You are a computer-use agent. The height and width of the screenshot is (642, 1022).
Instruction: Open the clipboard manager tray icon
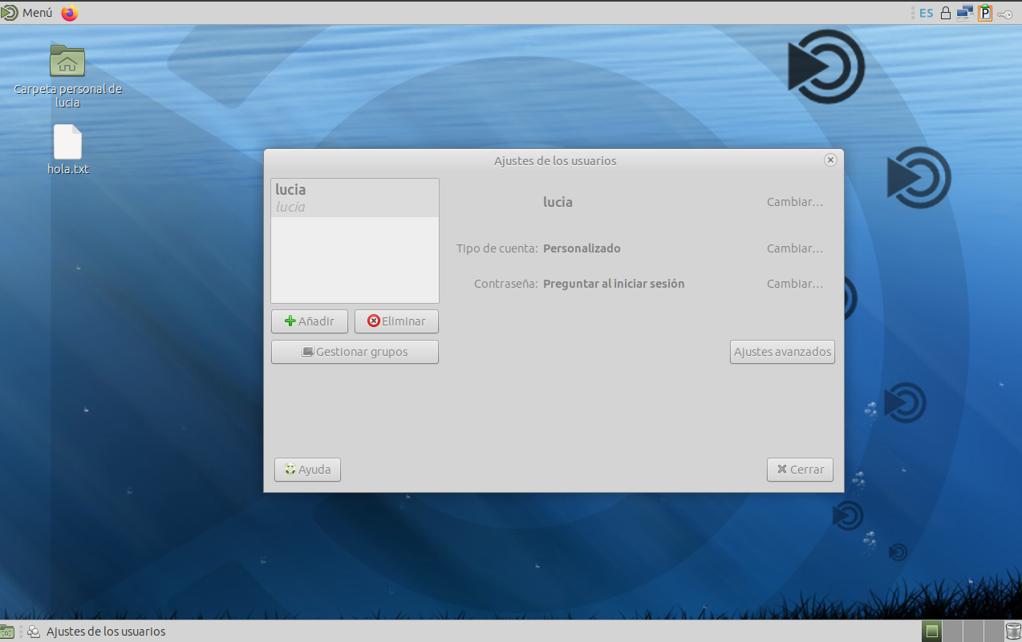(985, 13)
